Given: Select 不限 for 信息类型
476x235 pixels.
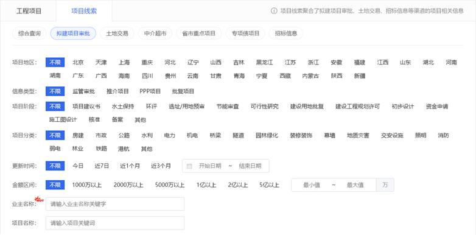Looking at the screenshot, I should 55,91.
